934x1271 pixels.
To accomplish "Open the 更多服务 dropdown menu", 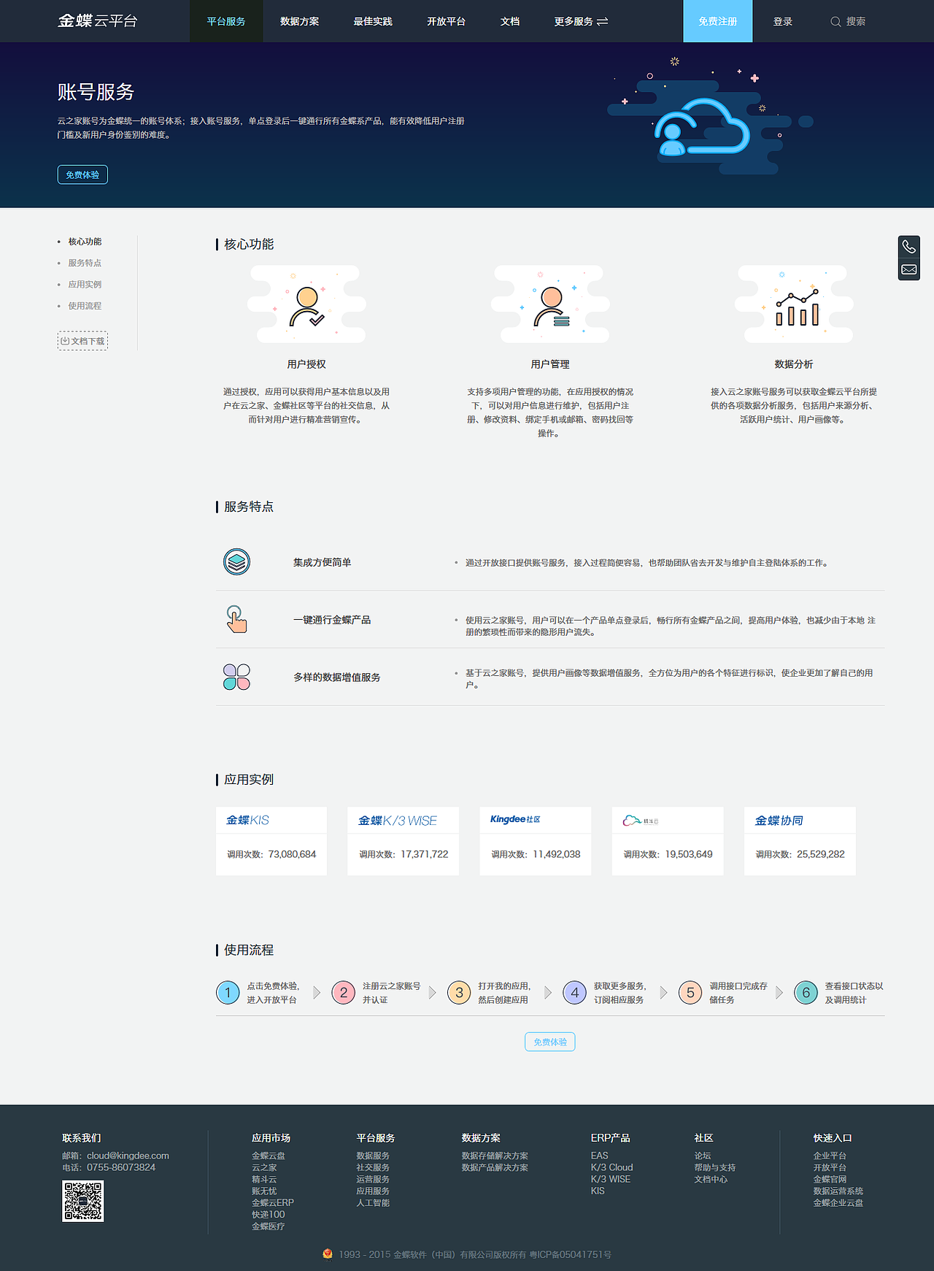I will (x=581, y=22).
